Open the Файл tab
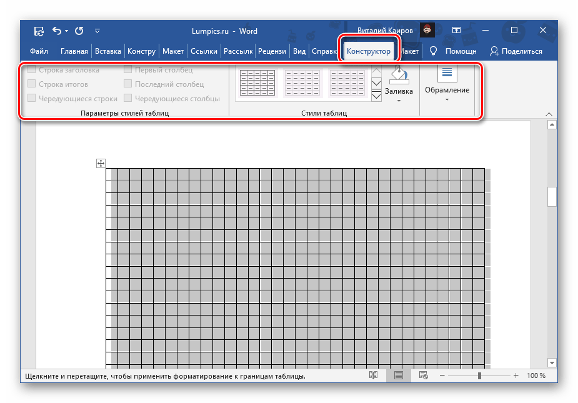The width and height of the screenshot is (578, 403). pos(39,51)
